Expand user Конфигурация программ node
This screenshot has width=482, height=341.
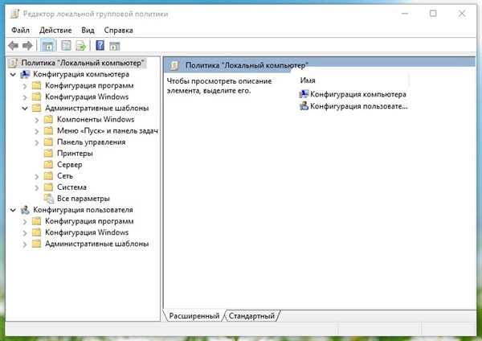point(25,222)
